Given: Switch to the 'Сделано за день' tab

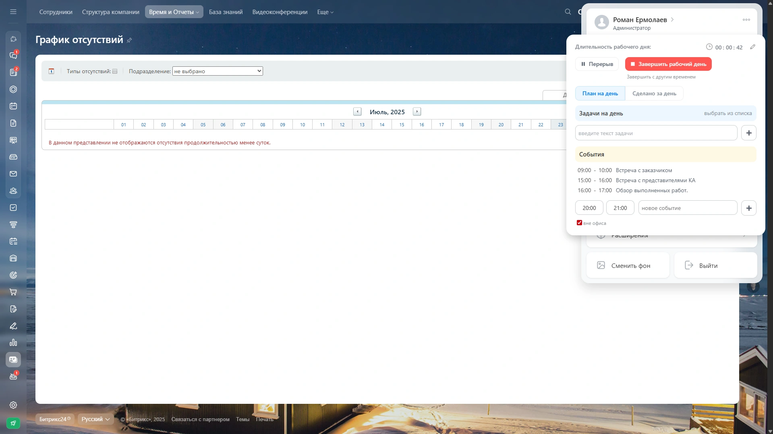Looking at the screenshot, I should 654,93.
